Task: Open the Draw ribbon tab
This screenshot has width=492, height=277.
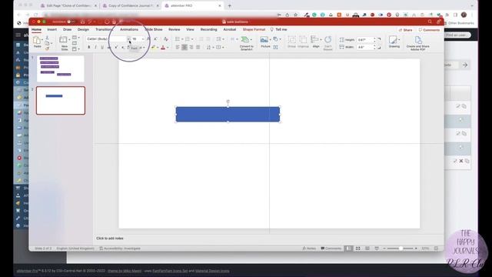Action: [67, 29]
